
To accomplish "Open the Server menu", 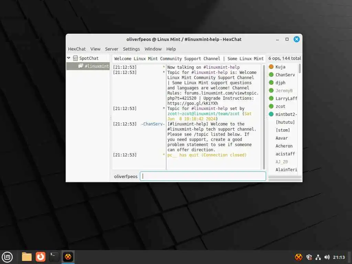I will point(112,49).
